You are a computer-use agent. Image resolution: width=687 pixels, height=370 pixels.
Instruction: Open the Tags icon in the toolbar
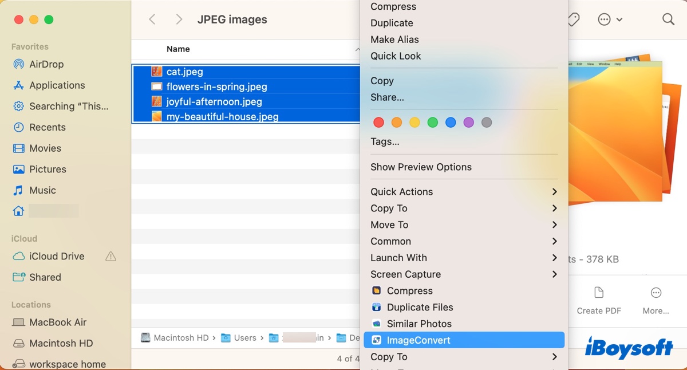572,19
